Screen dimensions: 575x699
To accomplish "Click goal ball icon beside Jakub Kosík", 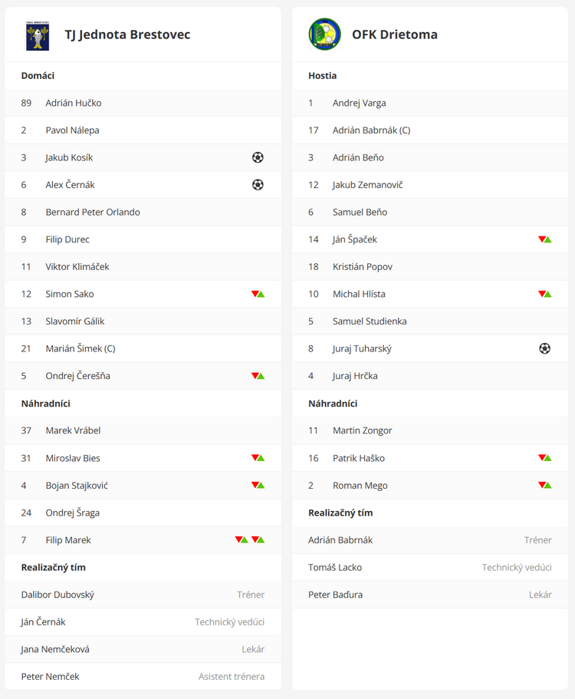I will click(258, 157).
